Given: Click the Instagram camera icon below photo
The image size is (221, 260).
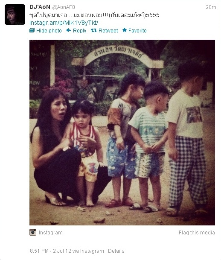Looking at the screenshot, I should tap(33, 232).
